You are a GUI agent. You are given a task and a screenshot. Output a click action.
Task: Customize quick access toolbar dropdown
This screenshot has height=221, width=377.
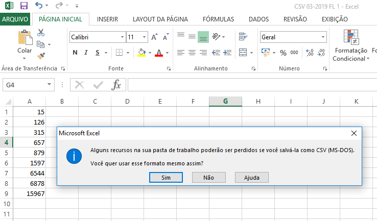(77, 6)
